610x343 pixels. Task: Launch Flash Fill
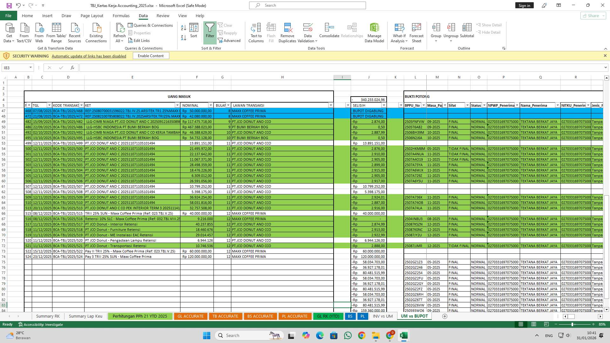click(271, 32)
